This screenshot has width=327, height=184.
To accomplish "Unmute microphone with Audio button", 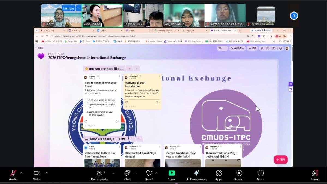I will (13, 175).
